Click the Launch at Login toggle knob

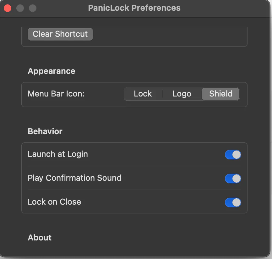click(236, 155)
